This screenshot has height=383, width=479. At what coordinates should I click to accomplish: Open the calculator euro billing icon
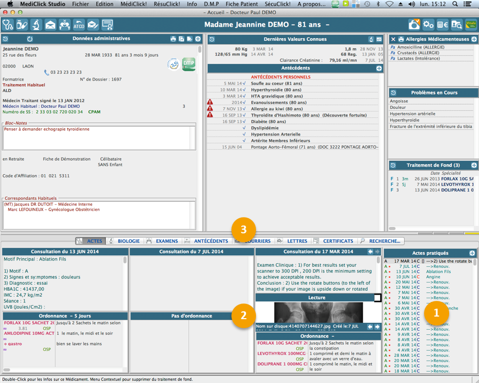[x=443, y=25]
